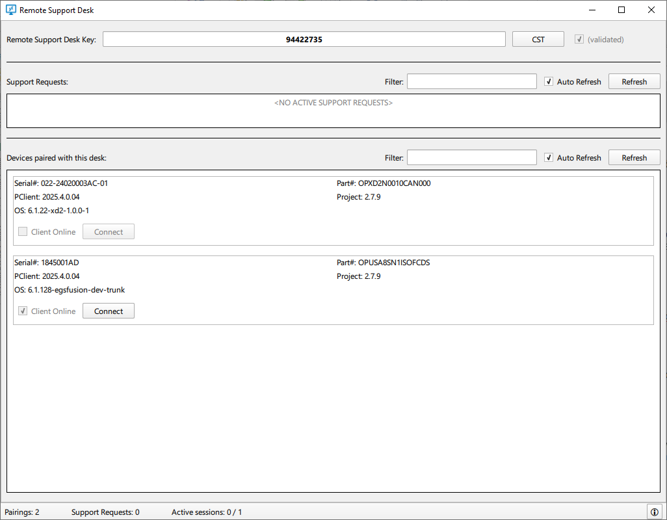The image size is (667, 520).
Task: Maximize the Remote Support Desk window
Action: 621,10
